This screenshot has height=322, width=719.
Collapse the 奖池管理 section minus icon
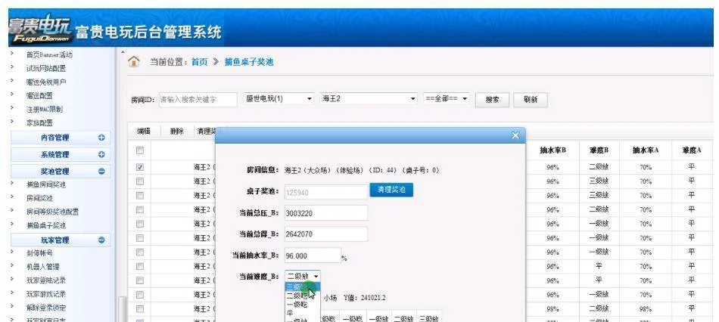coord(102,172)
